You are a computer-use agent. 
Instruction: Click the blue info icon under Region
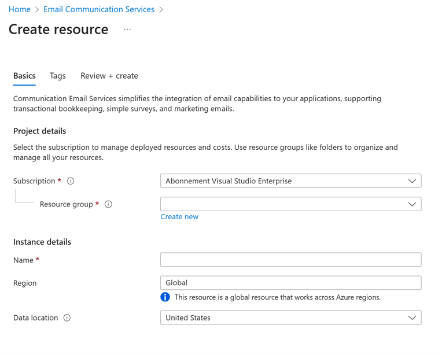tap(165, 297)
